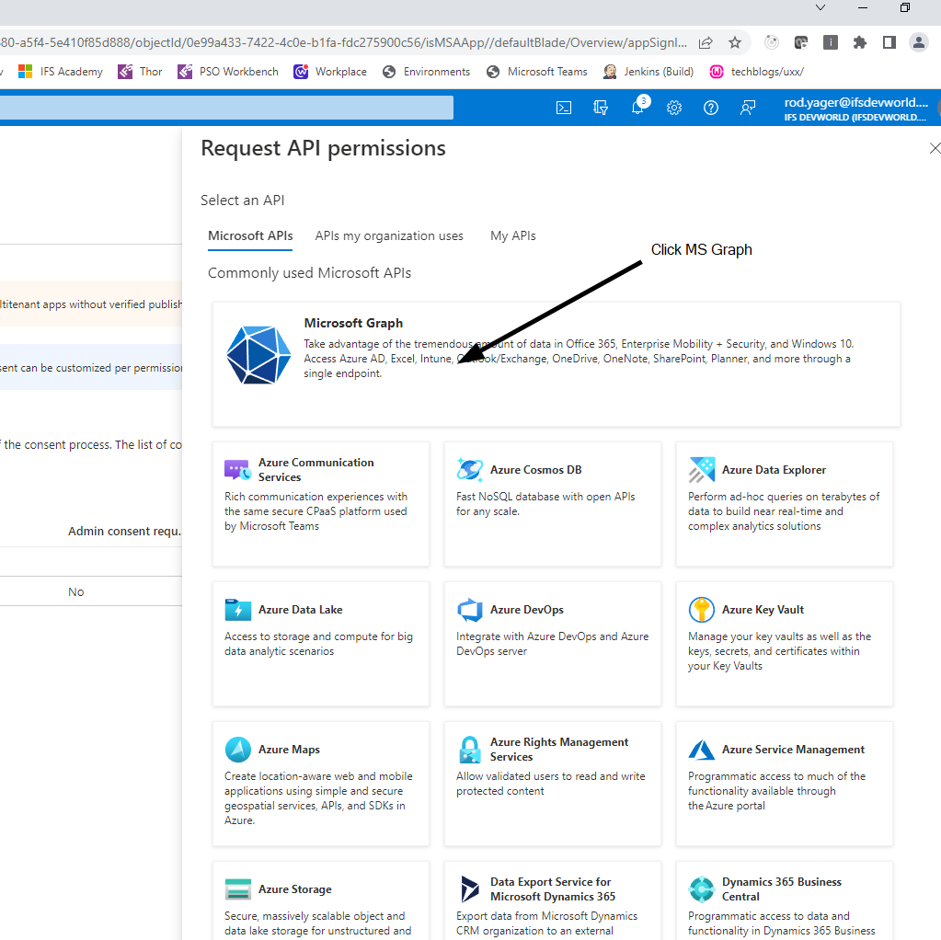The width and height of the screenshot is (941, 940).
Task: Click the Azure Cosmos DB icon
Action: point(470,470)
